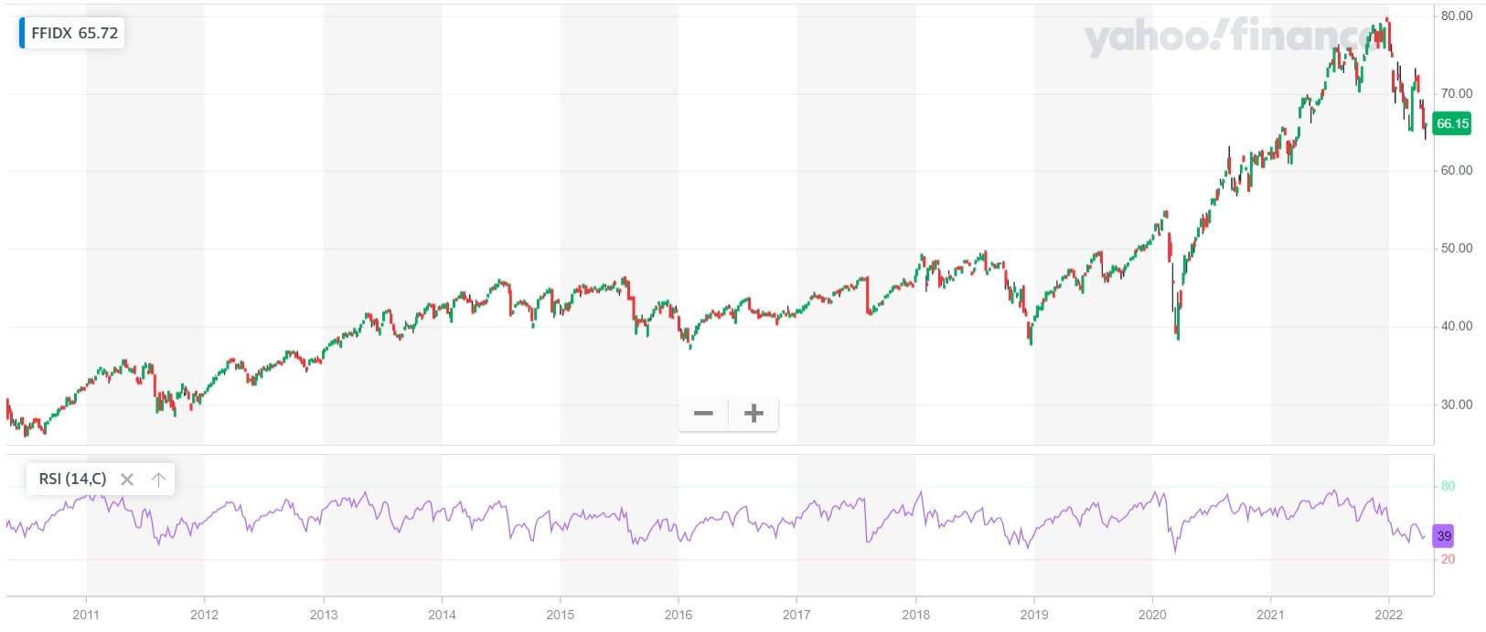
Task: Click the purple RSI value 39 tag
Action: 1444,536
